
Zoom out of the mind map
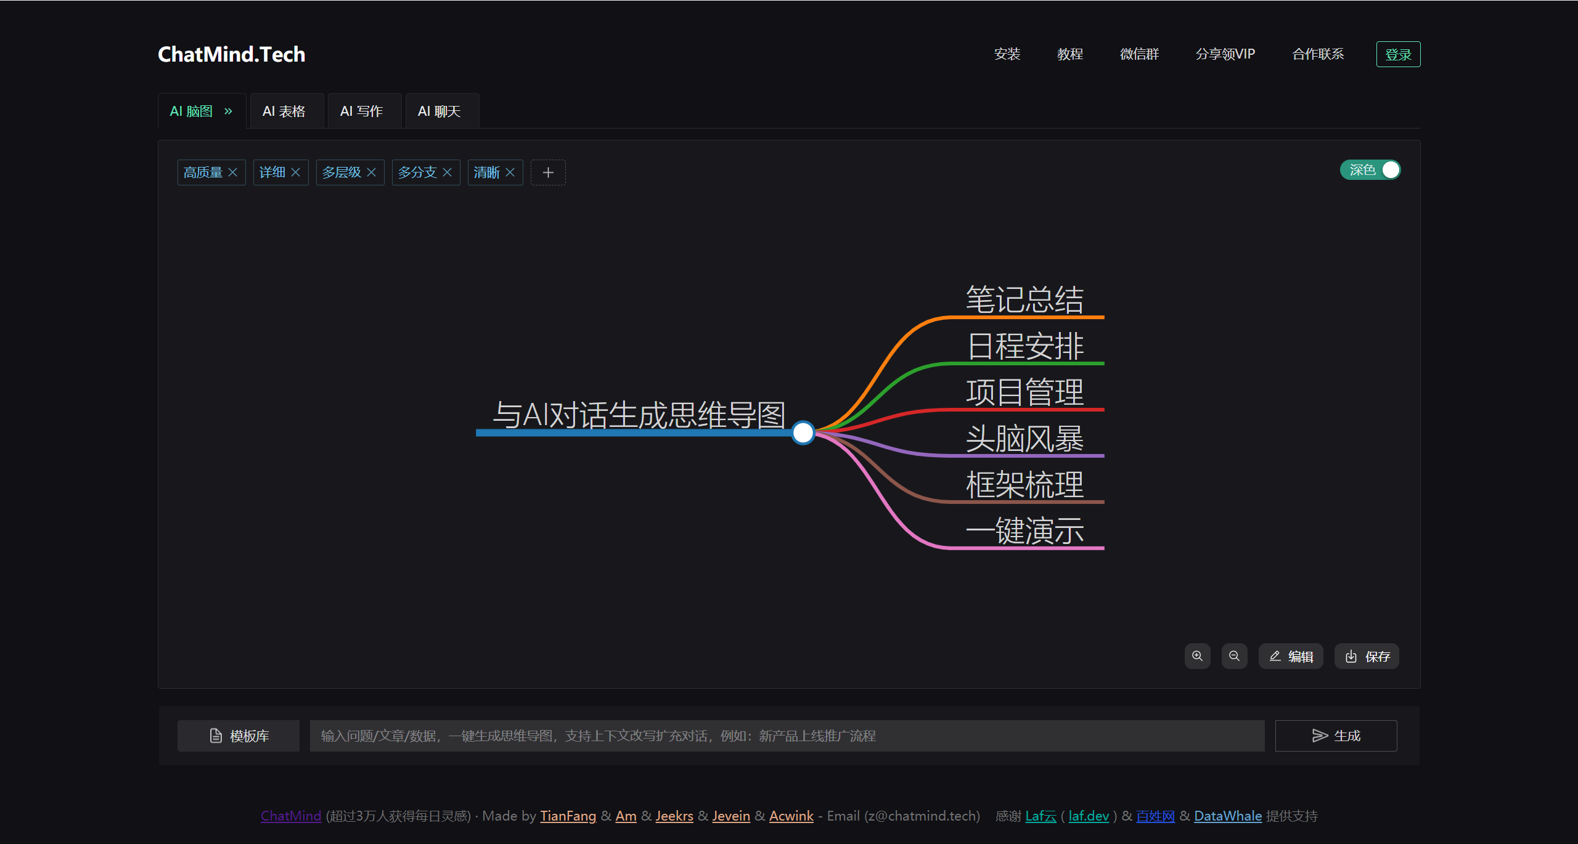(1234, 656)
